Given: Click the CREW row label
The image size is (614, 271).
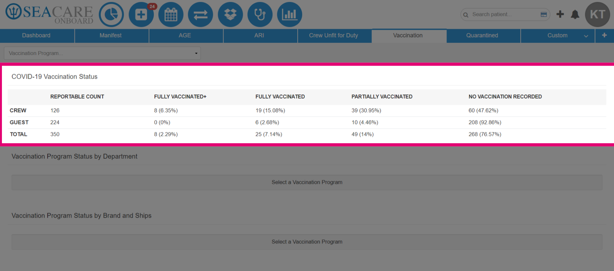Looking at the screenshot, I should 18,111.
